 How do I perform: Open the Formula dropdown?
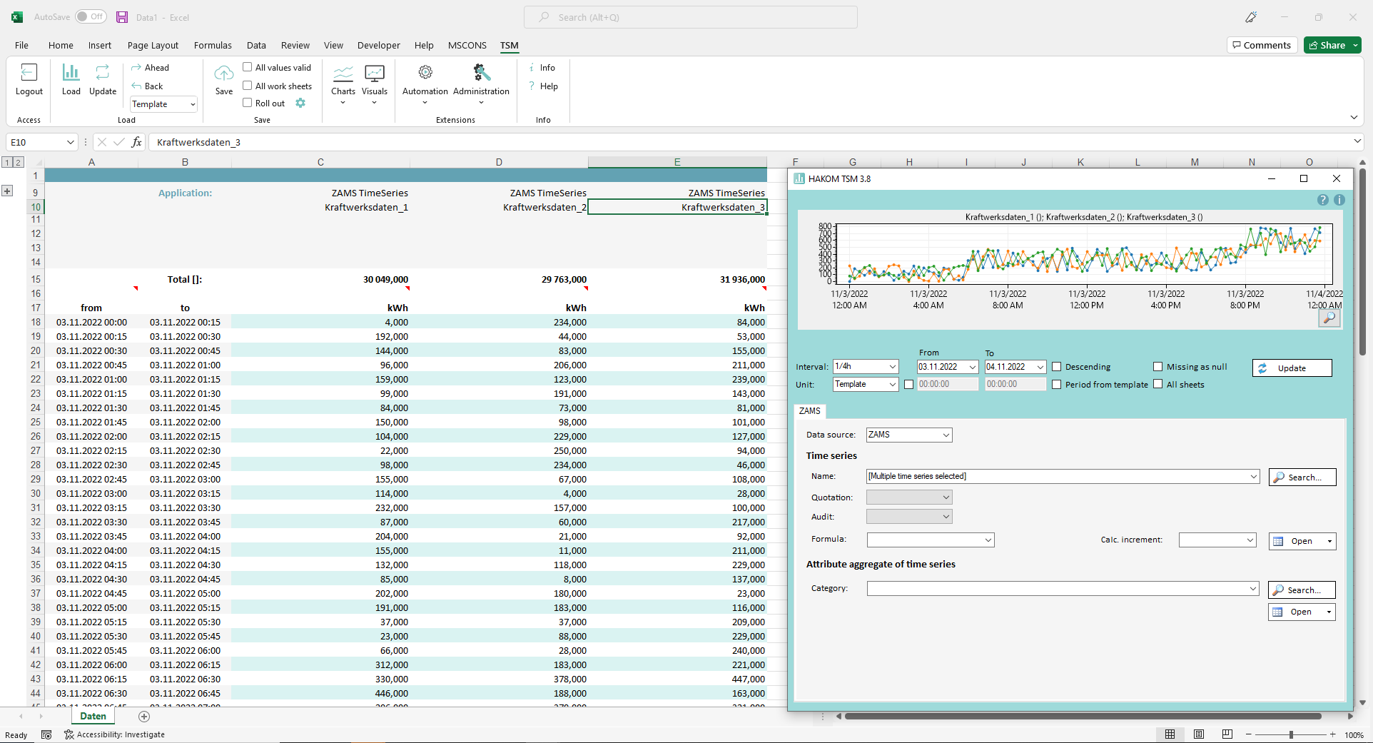click(x=988, y=540)
